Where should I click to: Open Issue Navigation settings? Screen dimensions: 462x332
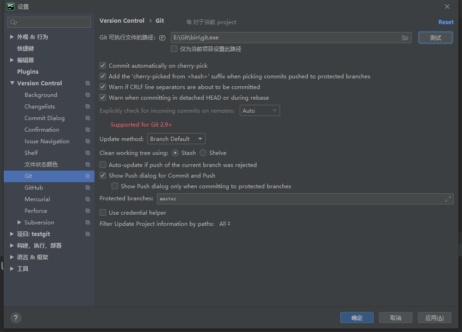(x=47, y=141)
